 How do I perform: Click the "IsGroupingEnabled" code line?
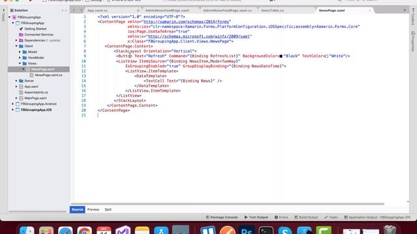206,66
